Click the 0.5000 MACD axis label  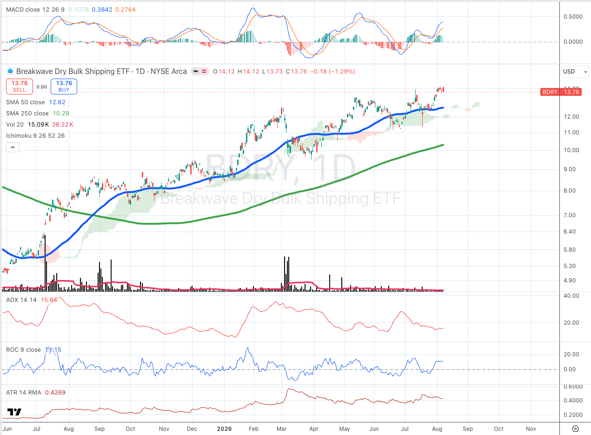572,17
